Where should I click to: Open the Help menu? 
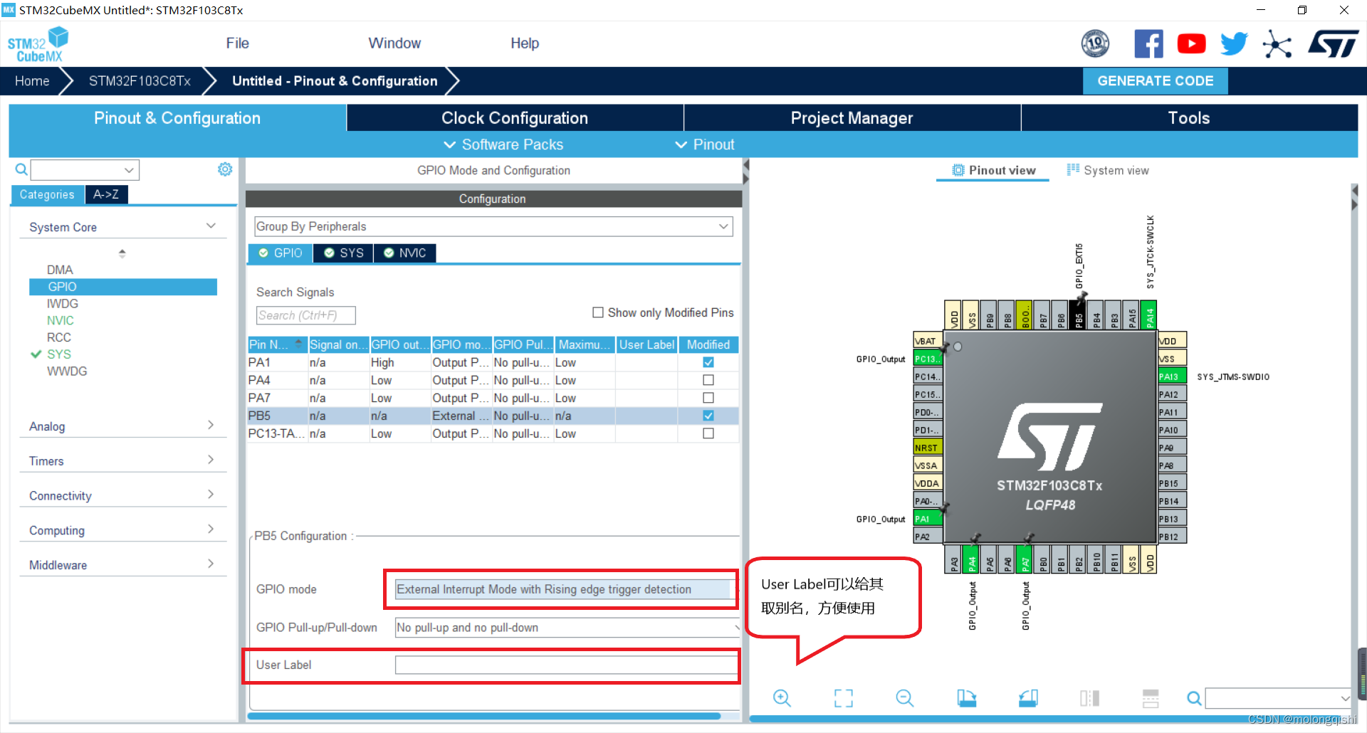click(525, 43)
